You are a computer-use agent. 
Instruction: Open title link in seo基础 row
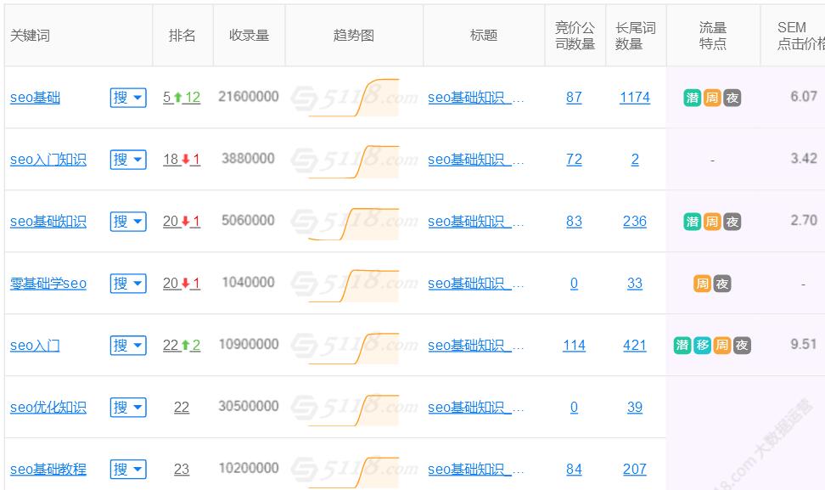point(475,98)
